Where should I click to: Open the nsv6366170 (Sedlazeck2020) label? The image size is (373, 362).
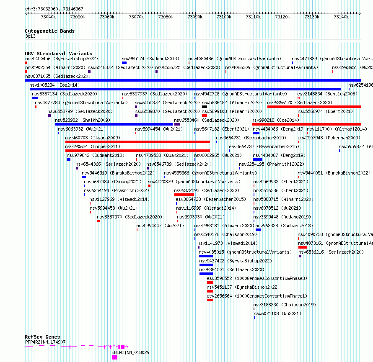click(x=300, y=103)
